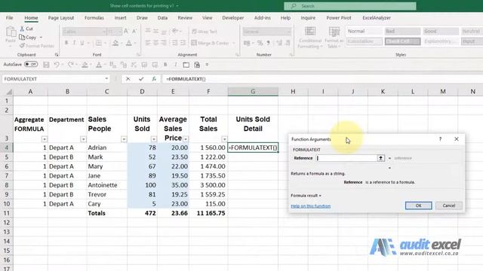Click Undo arrow in Quick Access Toolbar
This screenshot has height=271, width=483.
click(57, 65)
